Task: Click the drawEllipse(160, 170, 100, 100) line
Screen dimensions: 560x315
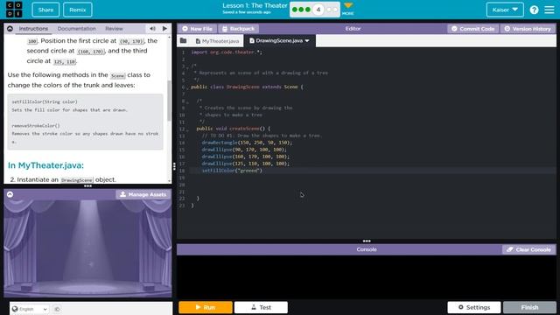Action: pyautogui.click(x=245, y=157)
